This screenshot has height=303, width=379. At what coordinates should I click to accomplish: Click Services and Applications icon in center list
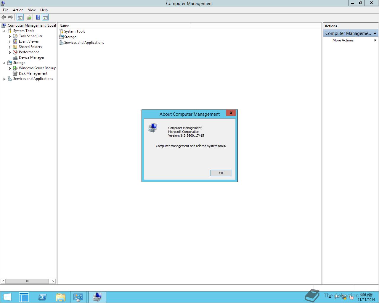tap(61, 43)
